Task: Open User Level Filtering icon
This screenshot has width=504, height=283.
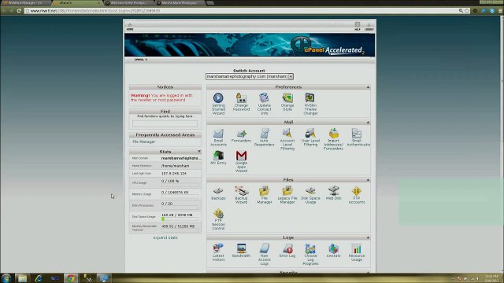Action: coord(310,133)
